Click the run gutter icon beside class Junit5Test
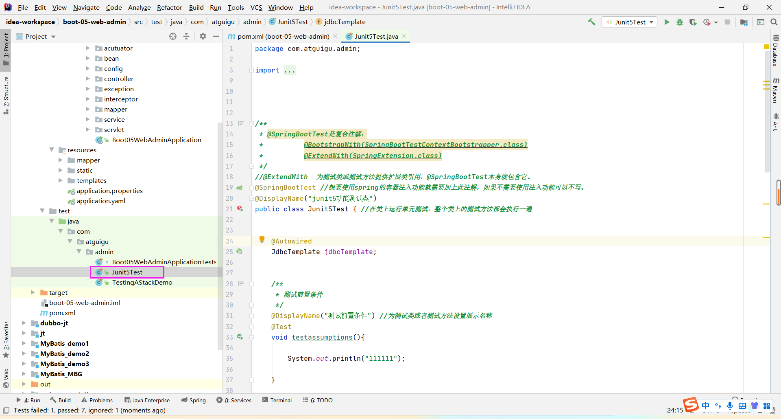 pos(240,209)
